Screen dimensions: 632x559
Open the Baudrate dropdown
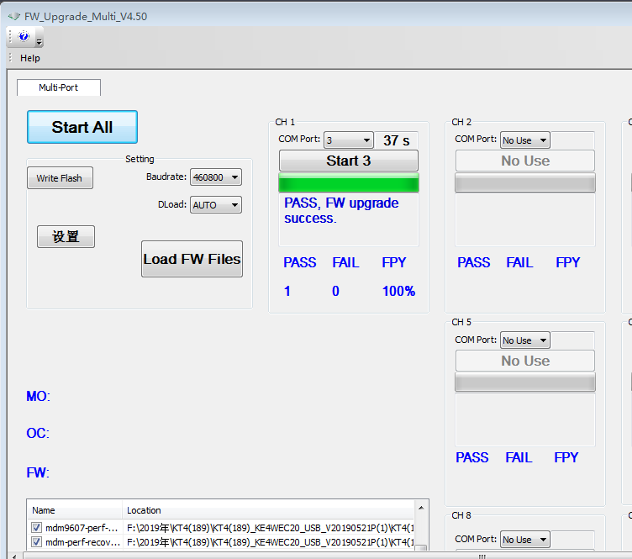216,177
